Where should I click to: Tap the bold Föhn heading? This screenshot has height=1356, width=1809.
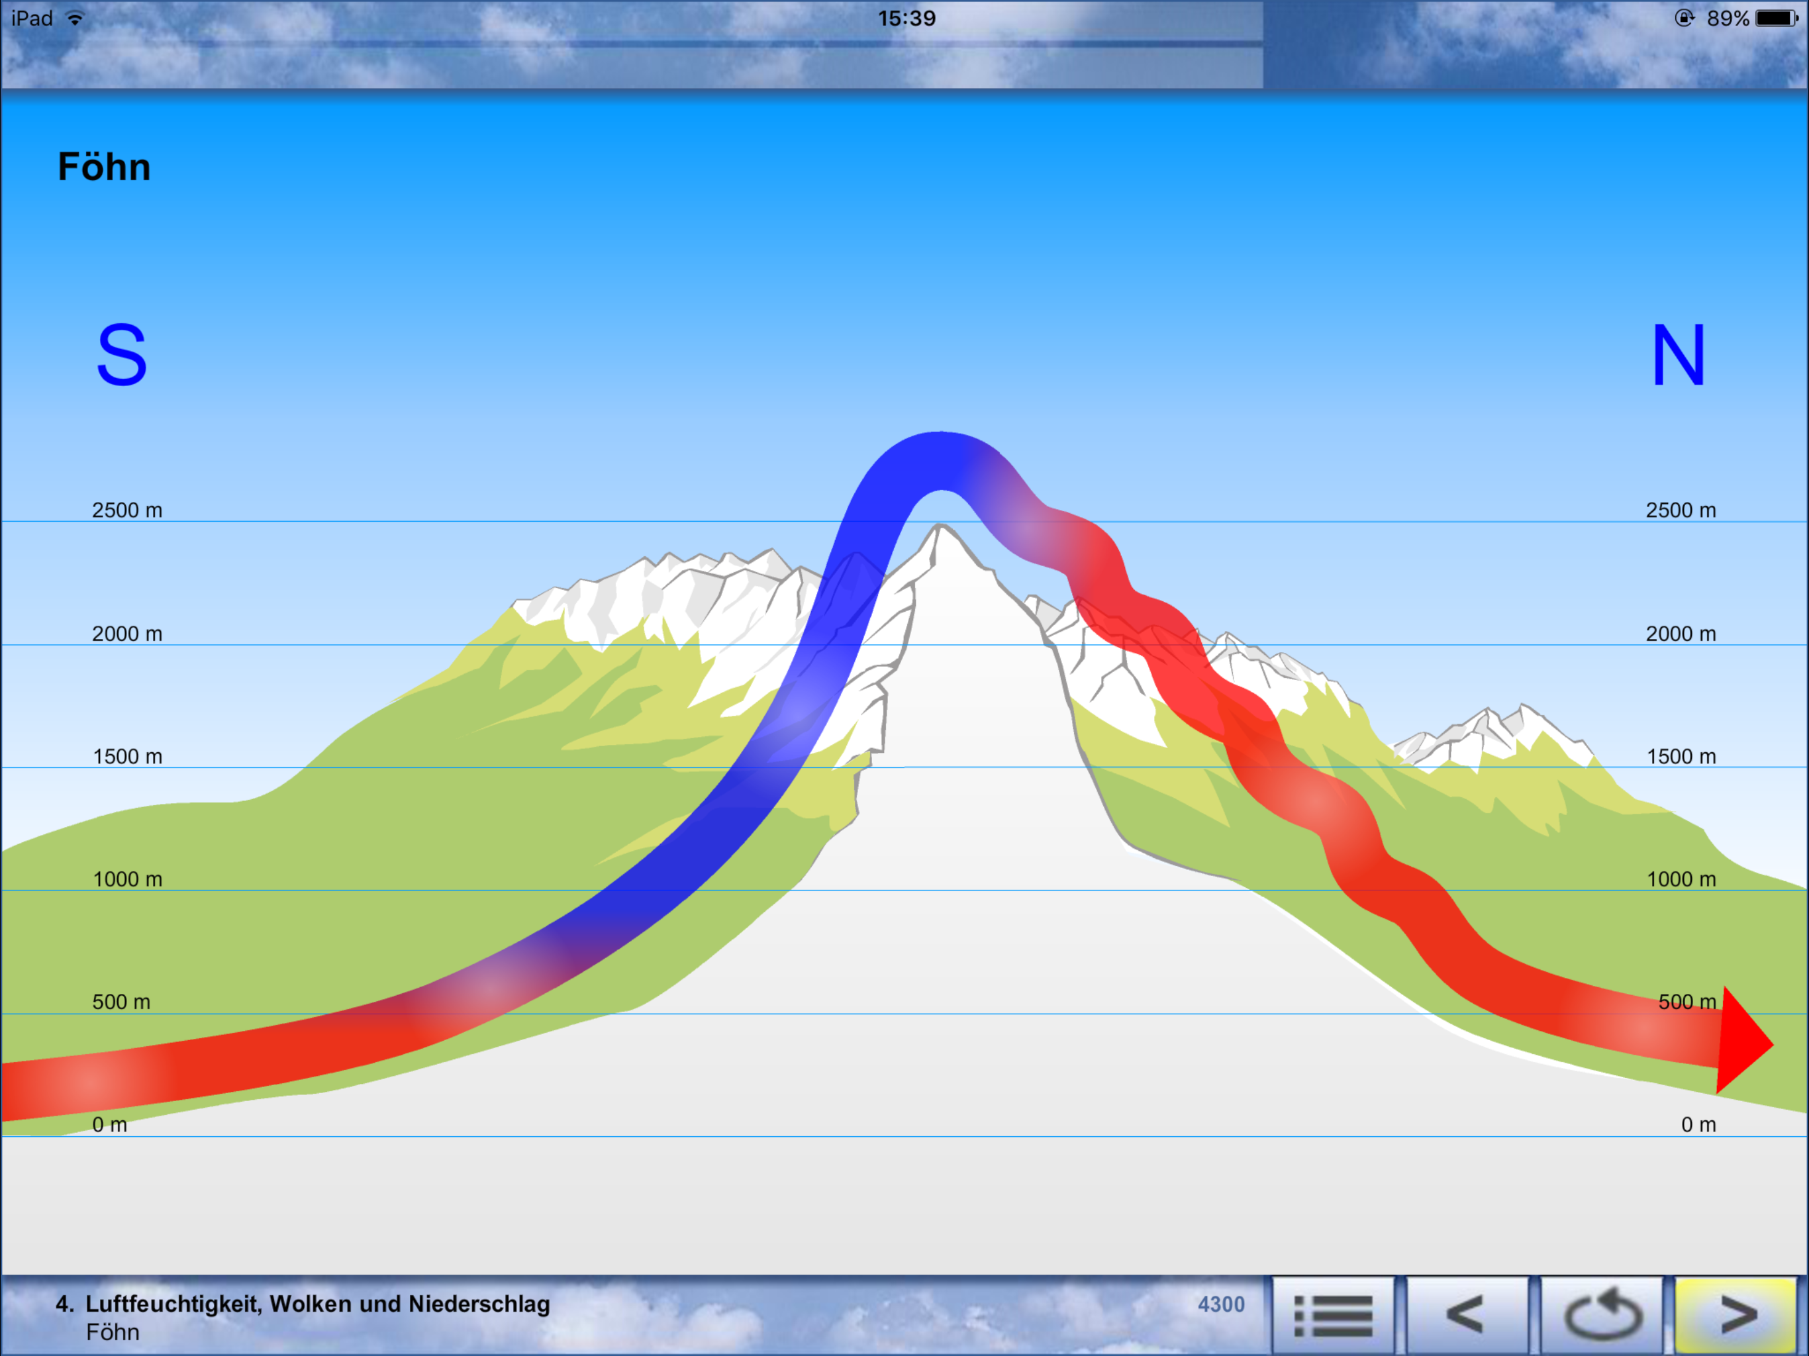(104, 167)
